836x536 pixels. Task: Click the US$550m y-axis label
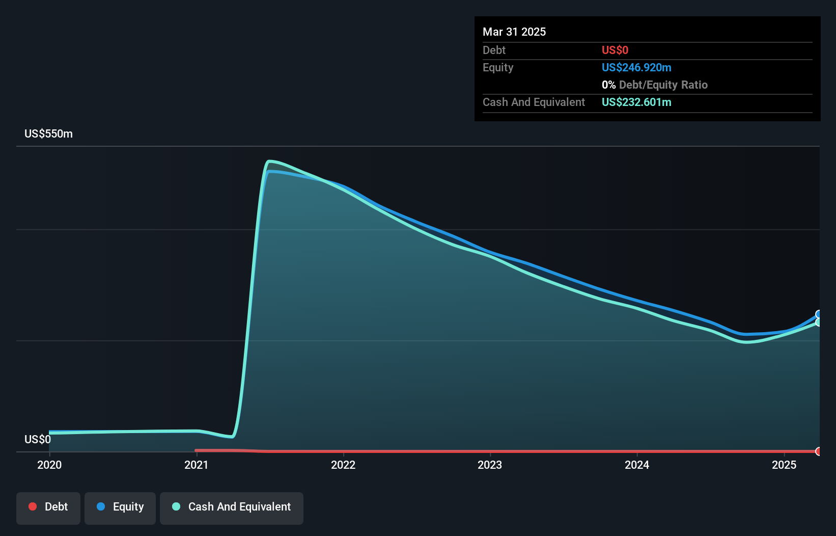[49, 134]
